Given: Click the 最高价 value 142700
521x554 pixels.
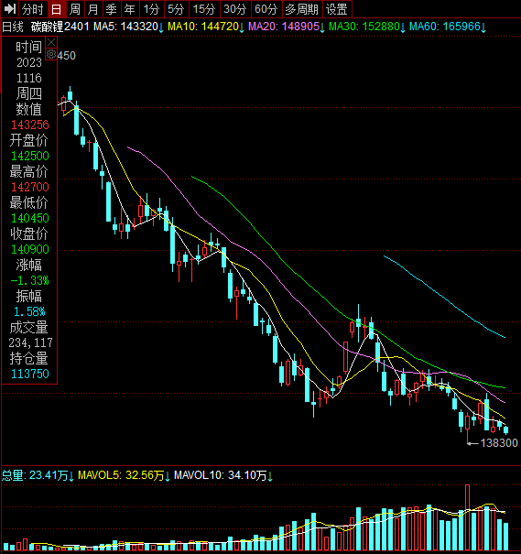Looking at the screenshot, I should pos(29,187).
